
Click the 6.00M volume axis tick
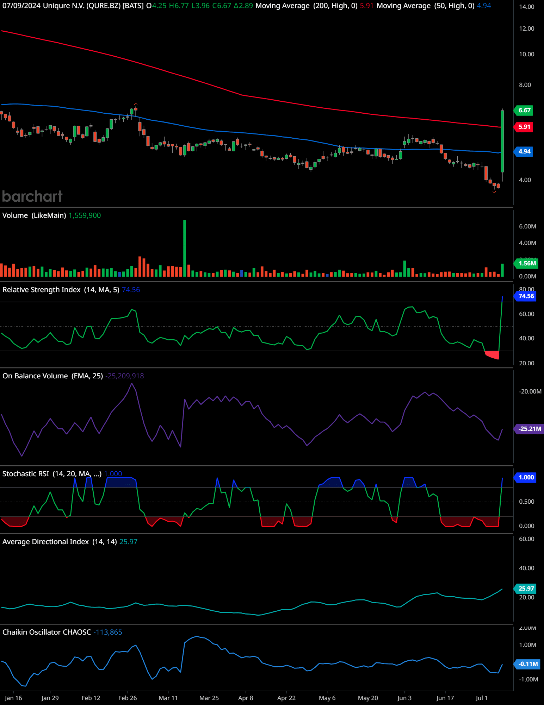coord(527,226)
